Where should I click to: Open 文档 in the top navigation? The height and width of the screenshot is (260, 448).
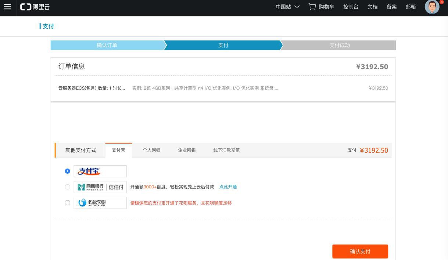pyautogui.click(x=373, y=7)
